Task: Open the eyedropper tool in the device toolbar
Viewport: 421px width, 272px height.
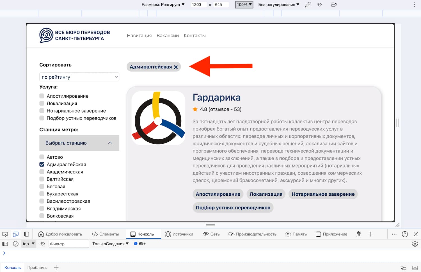Action: [x=308, y=4]
